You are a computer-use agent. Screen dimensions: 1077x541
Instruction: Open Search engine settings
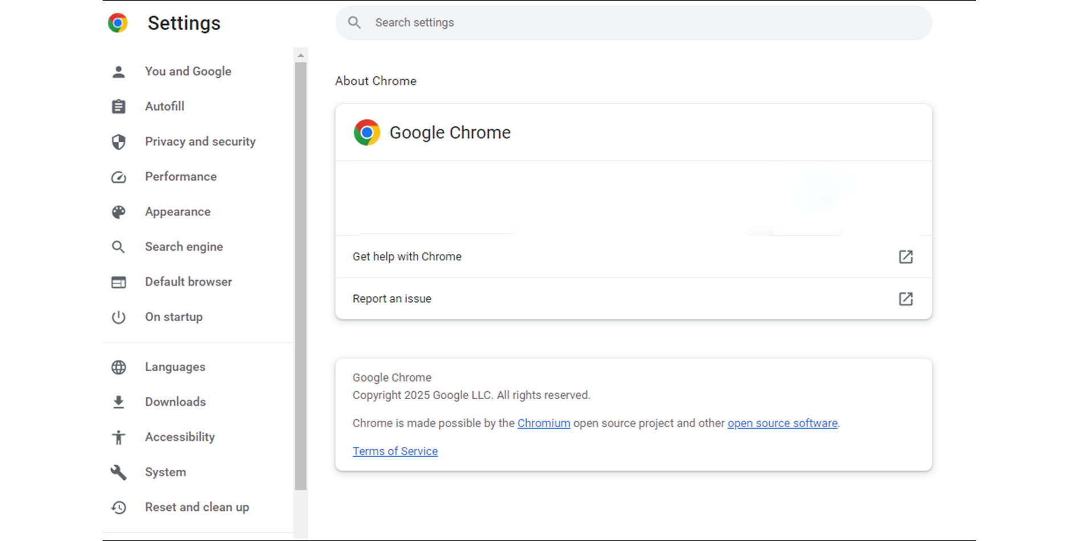click(x=183, y=247)
